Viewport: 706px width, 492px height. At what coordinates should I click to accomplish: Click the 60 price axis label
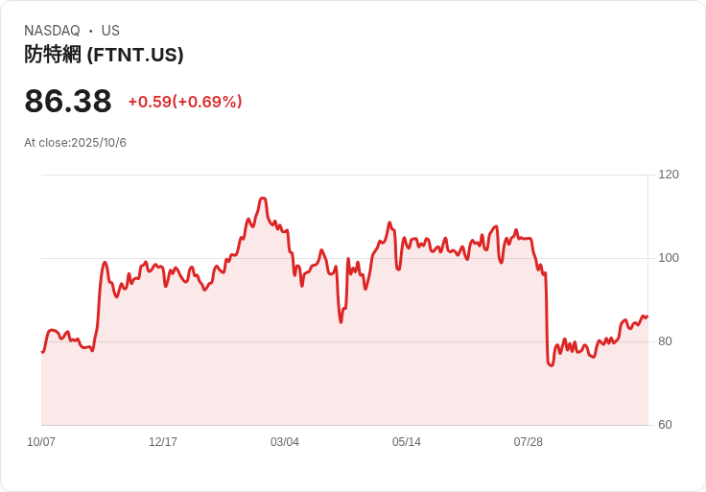click(665, 425)
